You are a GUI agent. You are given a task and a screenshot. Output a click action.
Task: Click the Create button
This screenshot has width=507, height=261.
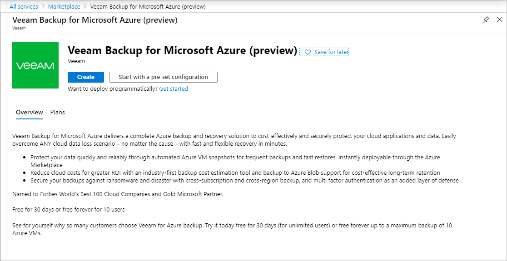pos(86,77)
